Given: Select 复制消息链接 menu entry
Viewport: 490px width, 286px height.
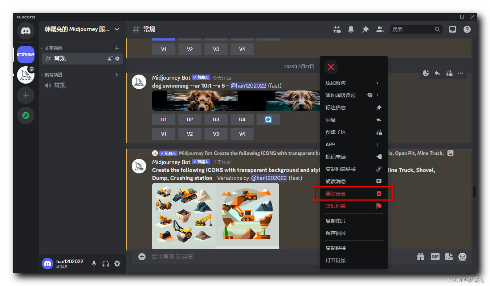Looking at the screenshot, I should pyautogui.click(x=354, y=169).
